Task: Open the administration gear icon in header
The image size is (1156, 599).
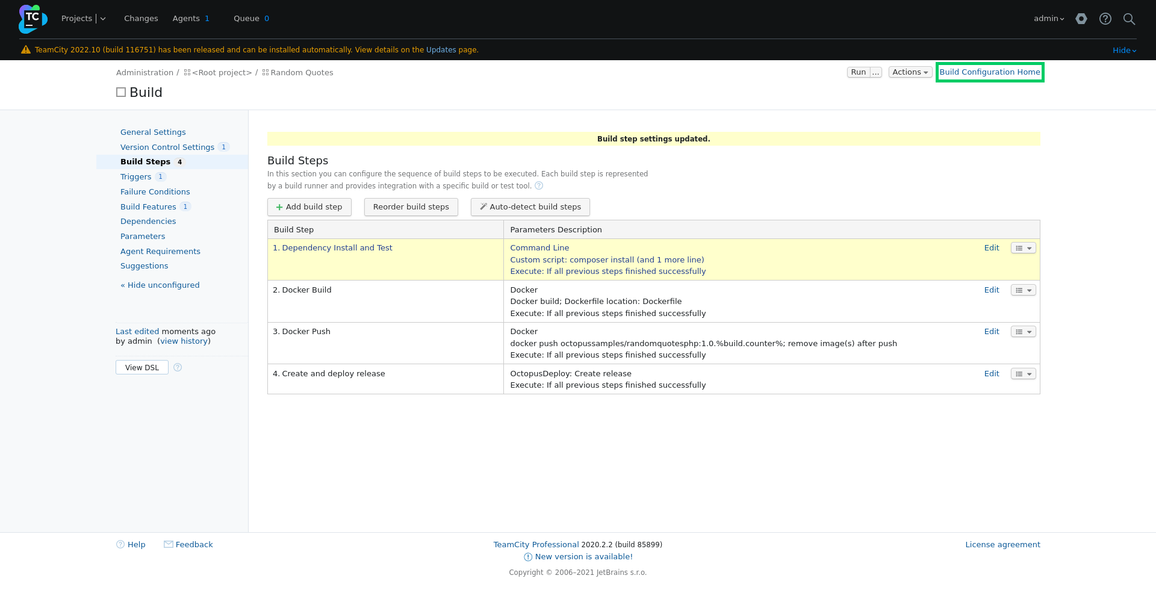Action: (1081, 19)
